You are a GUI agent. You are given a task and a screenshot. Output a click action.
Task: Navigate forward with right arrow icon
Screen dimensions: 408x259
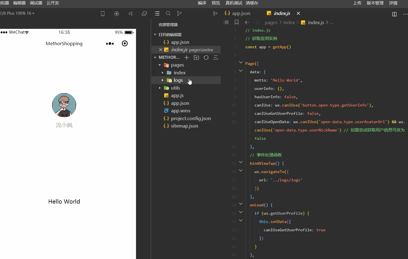point(257,22)
